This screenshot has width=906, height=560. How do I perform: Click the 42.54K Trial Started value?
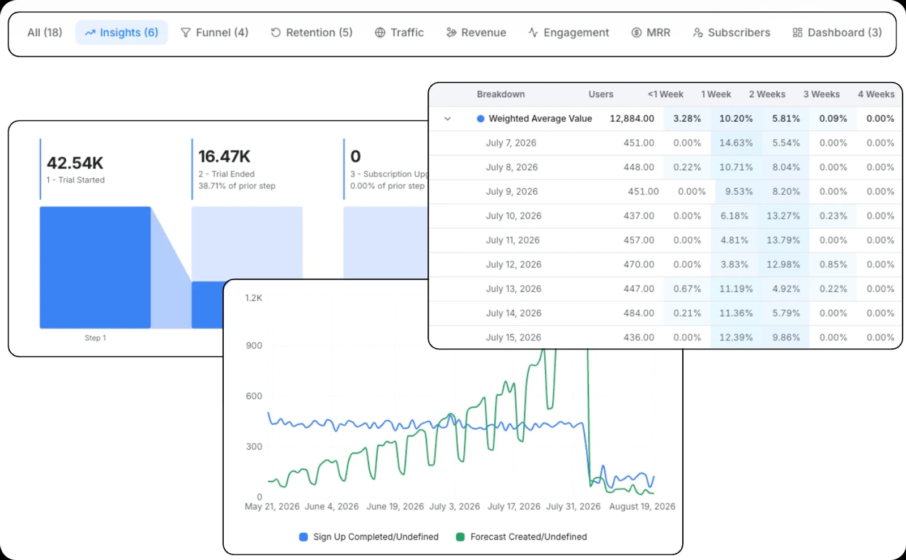click(x=75, y=163)
